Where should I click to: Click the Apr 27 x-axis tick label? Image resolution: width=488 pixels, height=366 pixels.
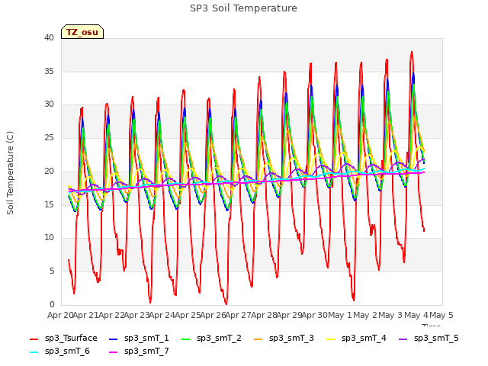(x=239, y=315)
